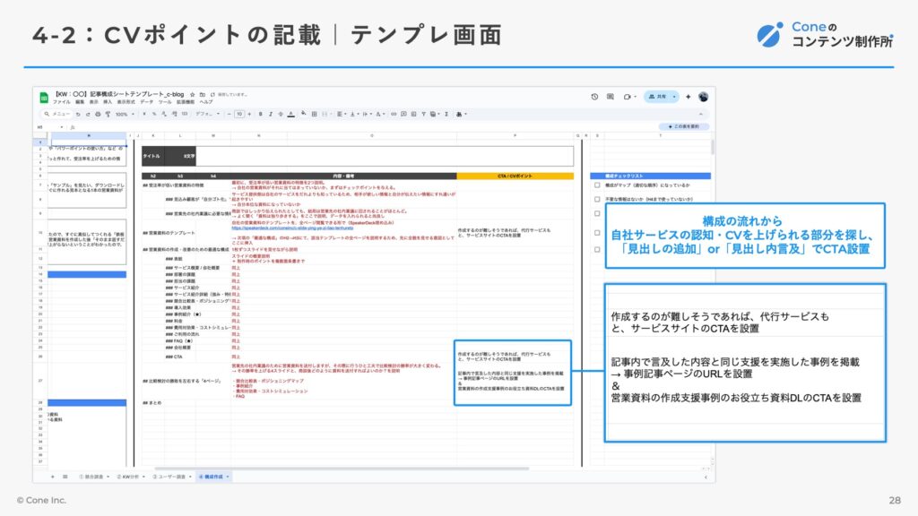
Task: Tick the second checklist checkbox 不要な情報はないか
Action: (x=597, y=200)
